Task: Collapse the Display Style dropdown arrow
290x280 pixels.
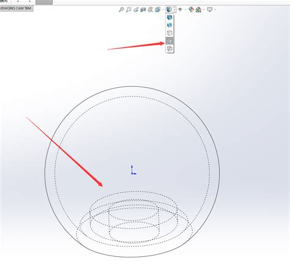Action: pyautogui.click(x=174, y=10)
